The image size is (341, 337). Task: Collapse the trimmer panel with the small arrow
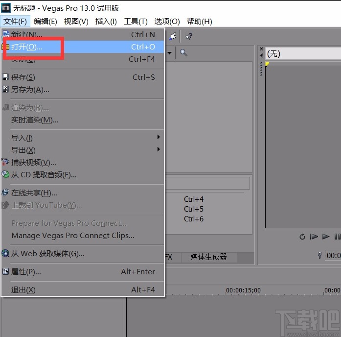pyautogui.click(x=262, y=56)
